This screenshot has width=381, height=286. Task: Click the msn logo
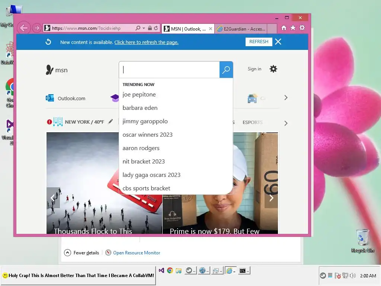pos(57,70)
